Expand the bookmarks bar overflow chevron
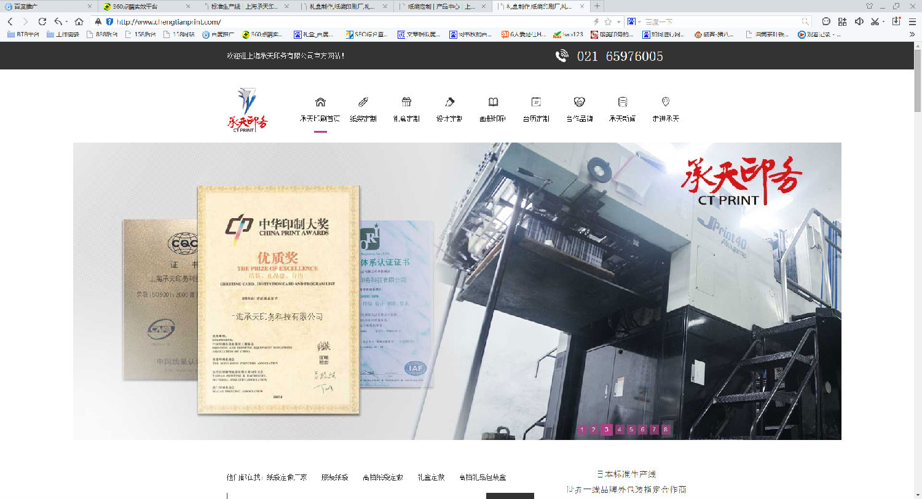 pos(912,34)
